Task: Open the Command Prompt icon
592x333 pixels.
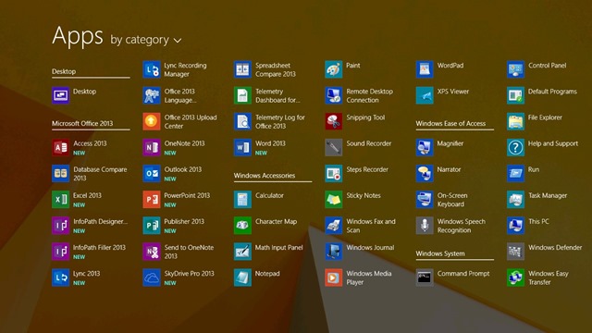Action: click(425, 277)
